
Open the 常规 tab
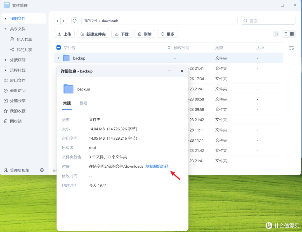click(67, 103)
